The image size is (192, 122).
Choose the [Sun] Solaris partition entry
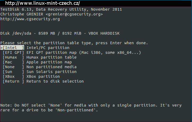(x=13, y=72)
